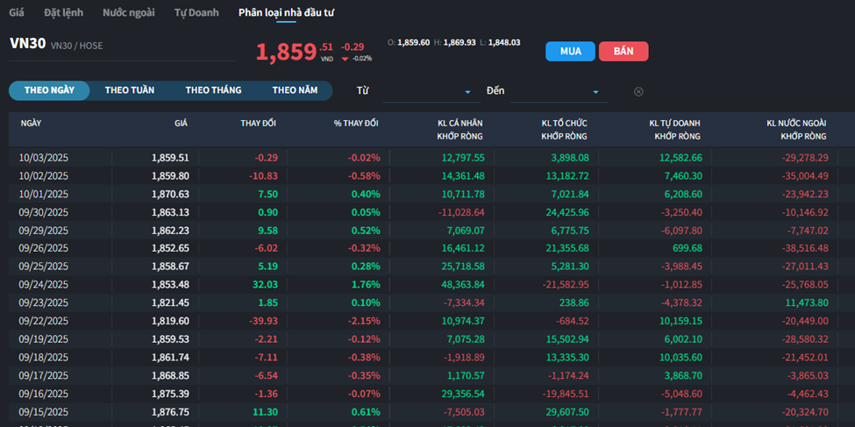Clear the date range filter icon

(x=638, y=91)
